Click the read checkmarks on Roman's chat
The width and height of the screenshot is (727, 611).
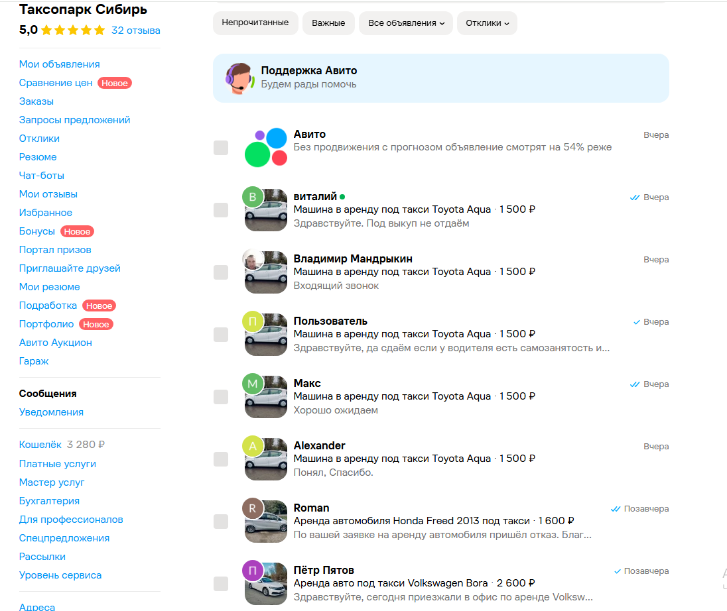tap(616, 509)
